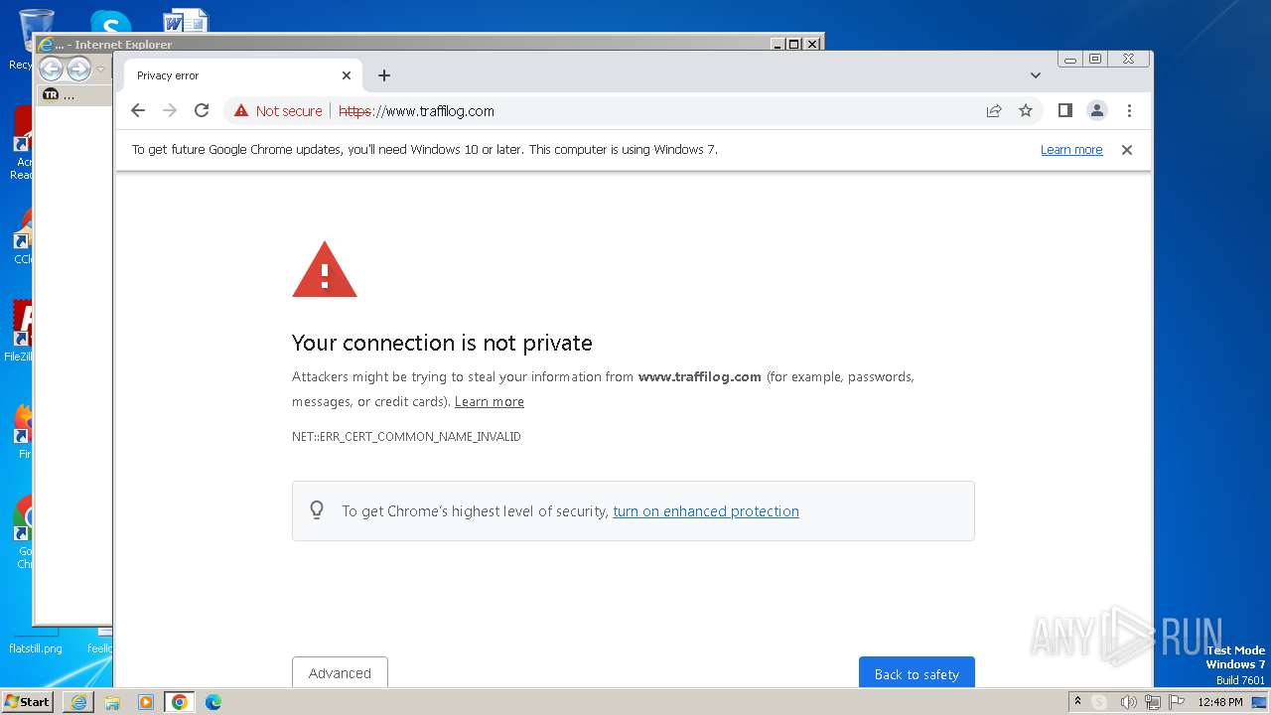
Task: Open the Chrome three-dot menu
Action: pyautogui.click(x=1129, y=111)
